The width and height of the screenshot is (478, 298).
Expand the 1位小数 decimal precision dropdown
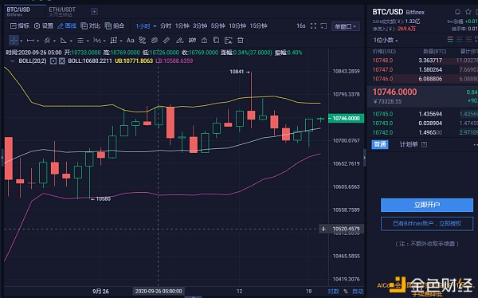(386, 41)
